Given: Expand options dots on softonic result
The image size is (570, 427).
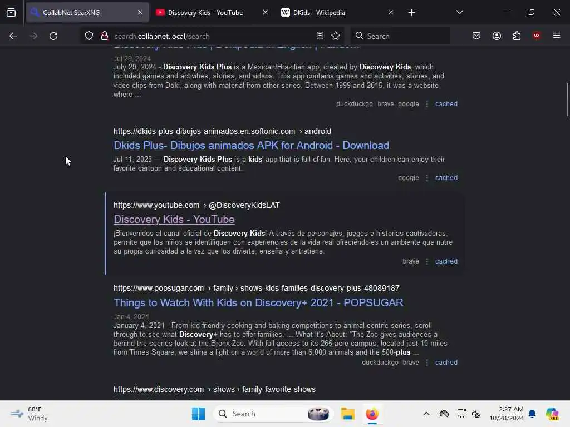Looking at the screenshot, I should coord(427,178).
